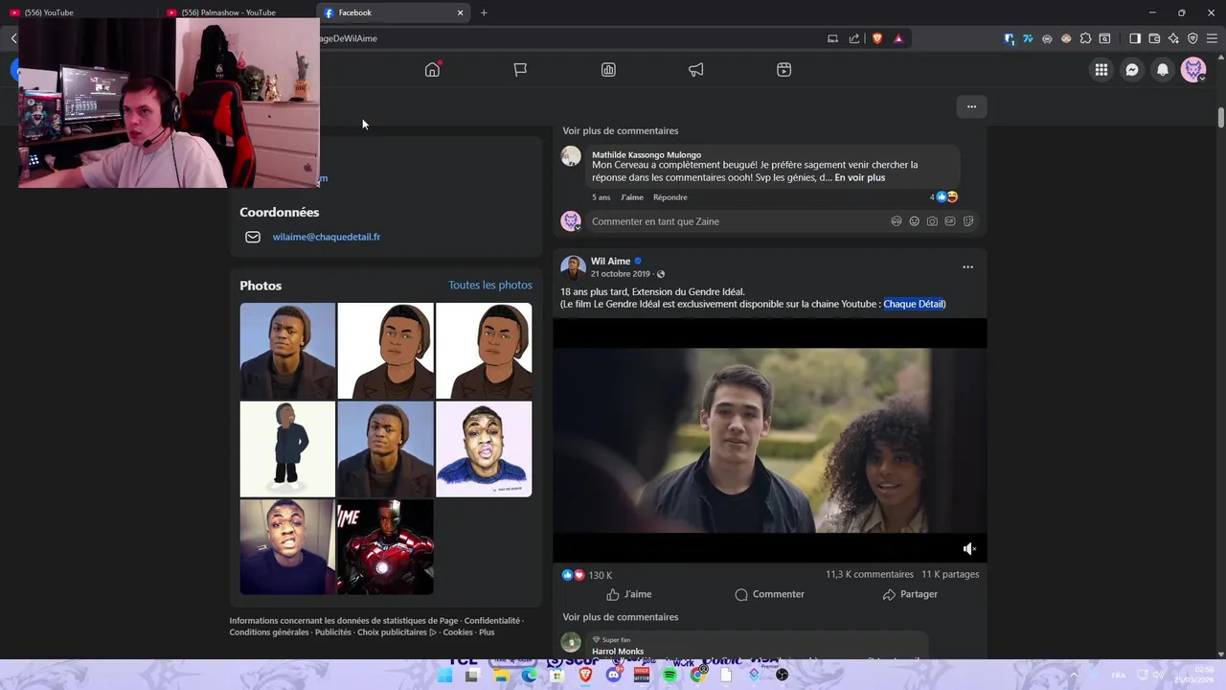Open the Brave VPN shield icon
This screenshot has height=690, width=1226.
tap(1192, 38)
